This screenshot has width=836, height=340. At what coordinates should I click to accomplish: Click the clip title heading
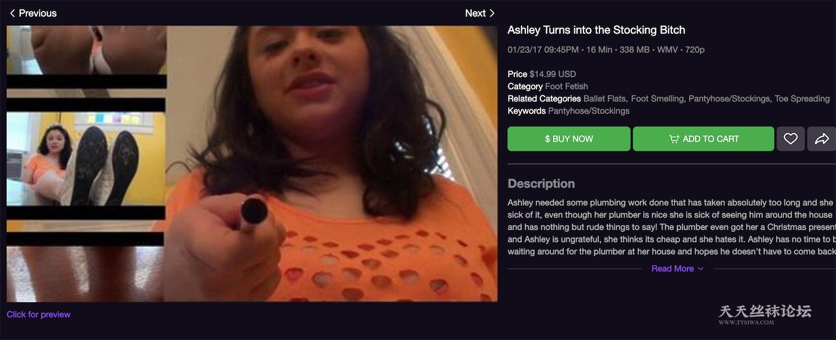[x=596, y=30]
